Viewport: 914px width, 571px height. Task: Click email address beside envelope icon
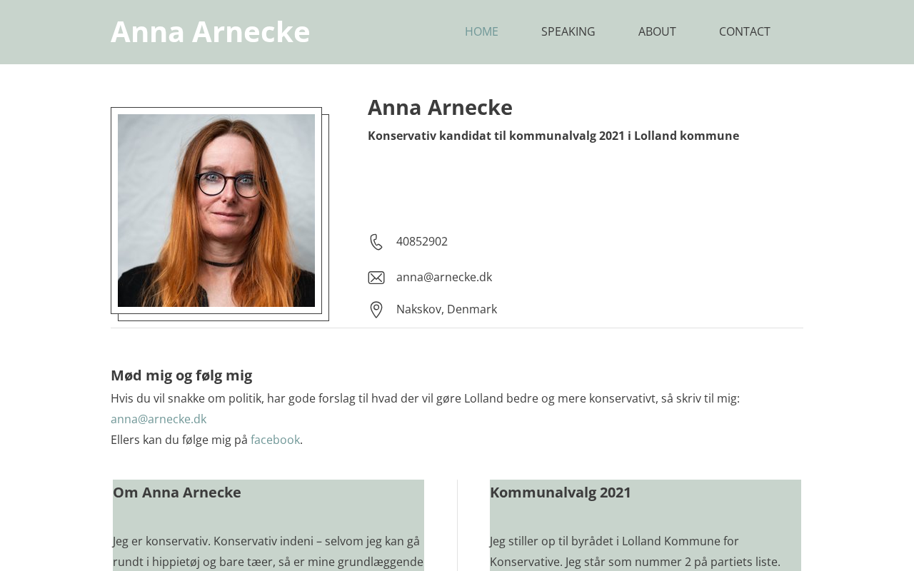coord(444,277)
